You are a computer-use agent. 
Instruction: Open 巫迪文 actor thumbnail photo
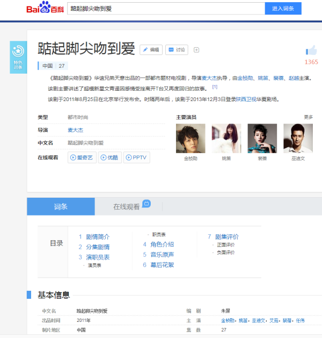point(298,138)
